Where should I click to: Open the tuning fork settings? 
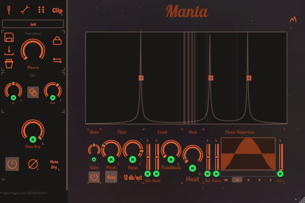pyautogui.click(x=9, y=10)
